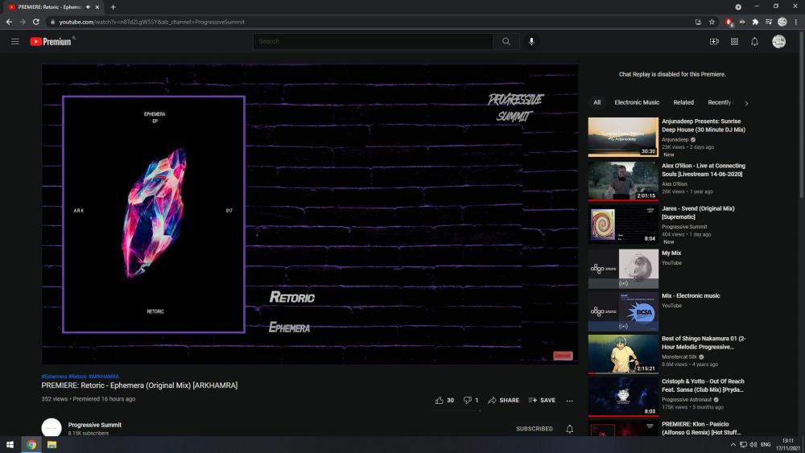The height and width of the screenshot is (453, 805).
Task: Open the more actions three-dot menu
Action: (x=569, y=400)
